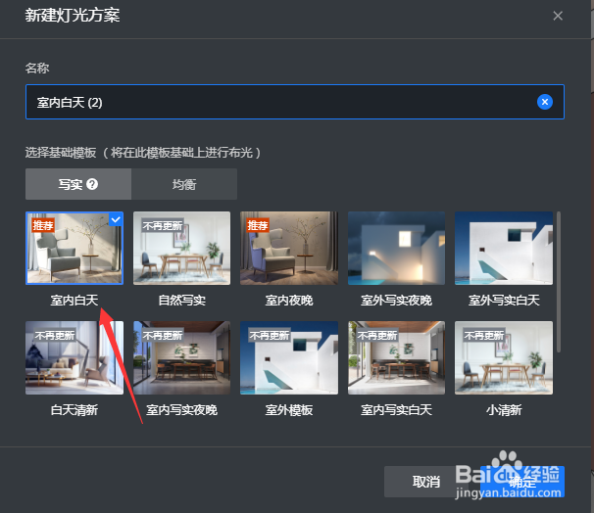The image size is (594, 513).
Task: Click the 取消 button
Action: point(425,482)
